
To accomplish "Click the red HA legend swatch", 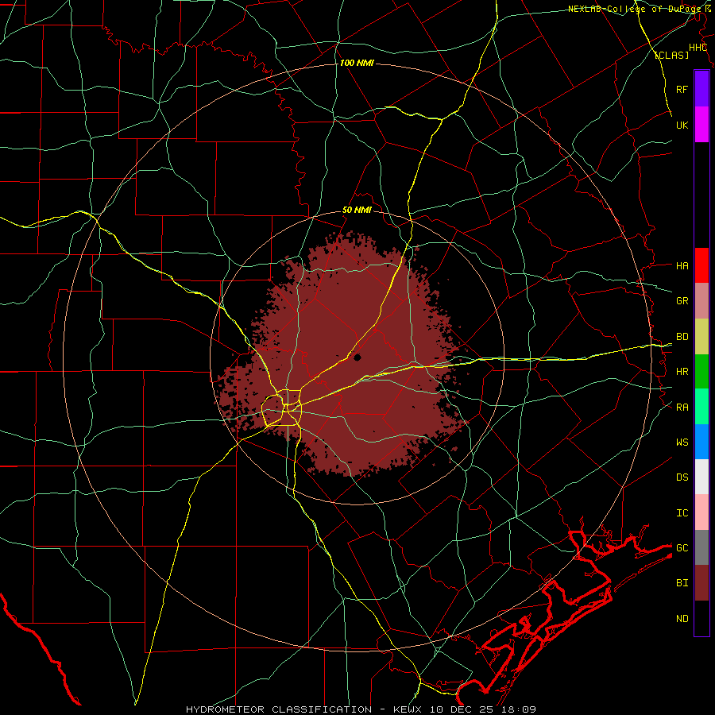I will (701, 265).
